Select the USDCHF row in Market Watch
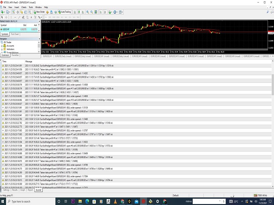 [19, 29]
